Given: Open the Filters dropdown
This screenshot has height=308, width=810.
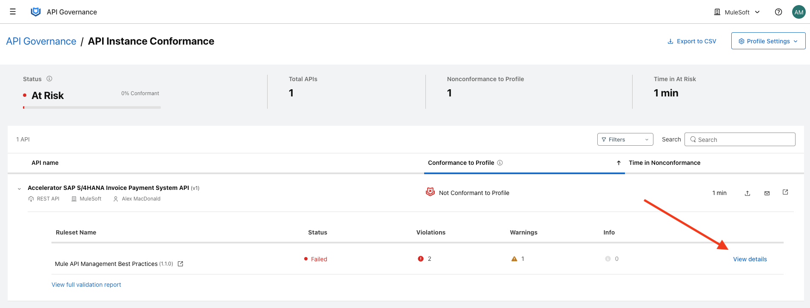Looking at the screenshot, I should (625, 139).
